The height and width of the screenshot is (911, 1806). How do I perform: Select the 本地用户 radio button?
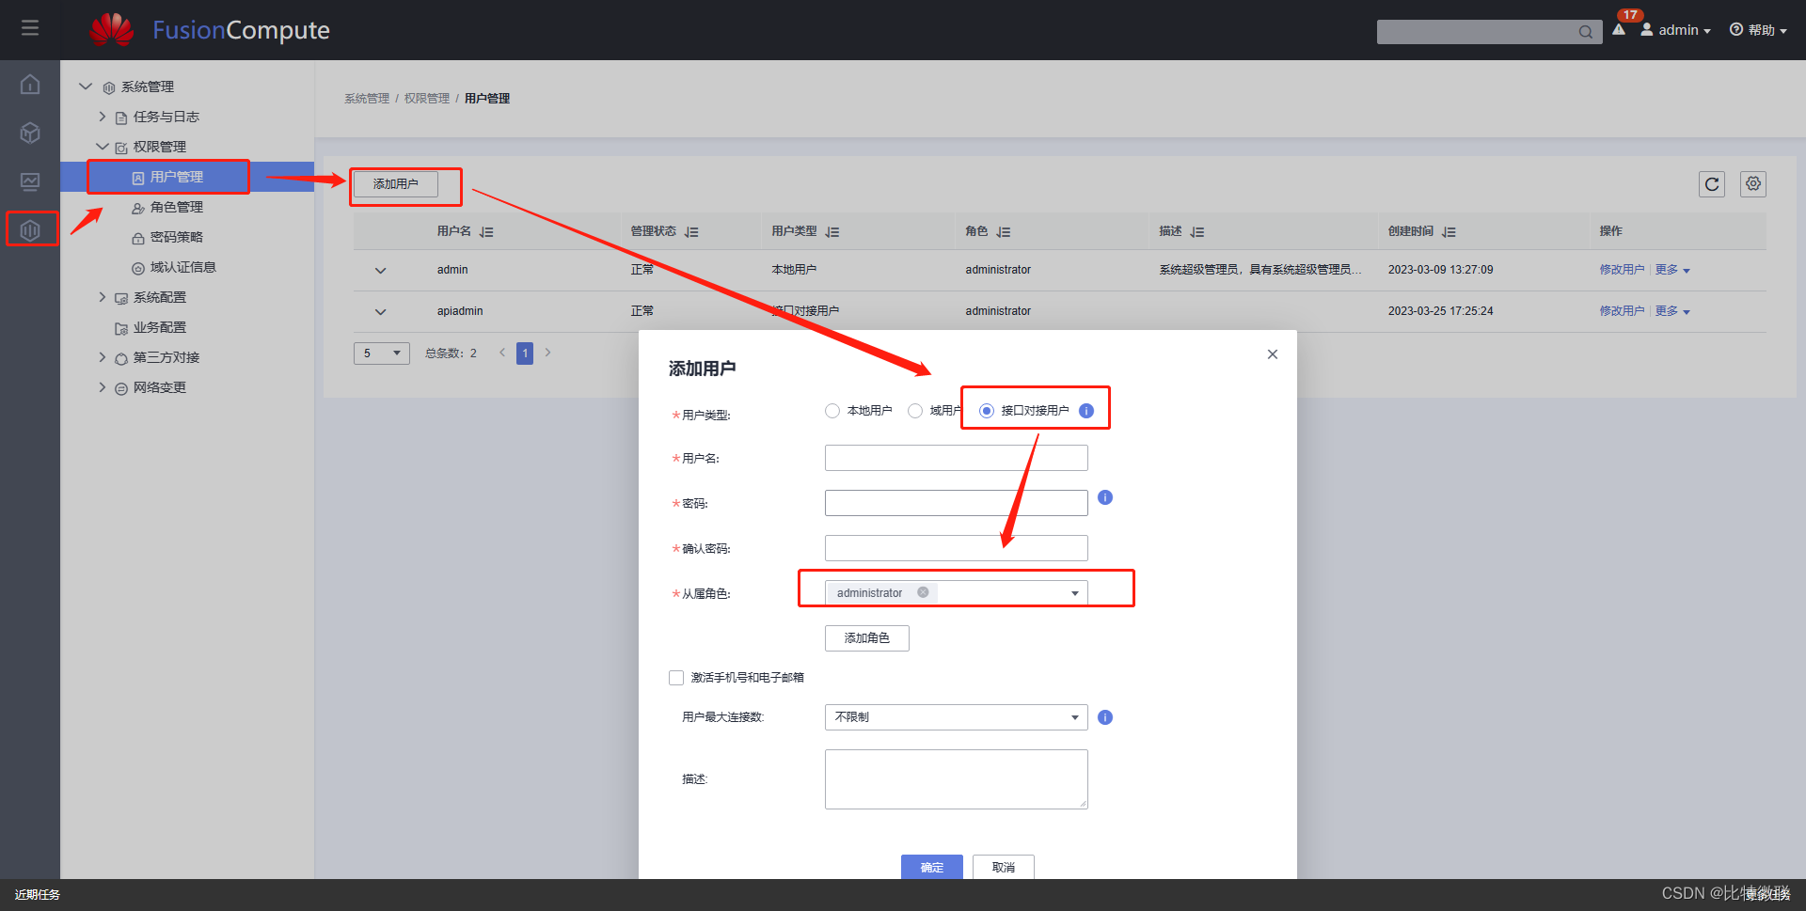832,410
